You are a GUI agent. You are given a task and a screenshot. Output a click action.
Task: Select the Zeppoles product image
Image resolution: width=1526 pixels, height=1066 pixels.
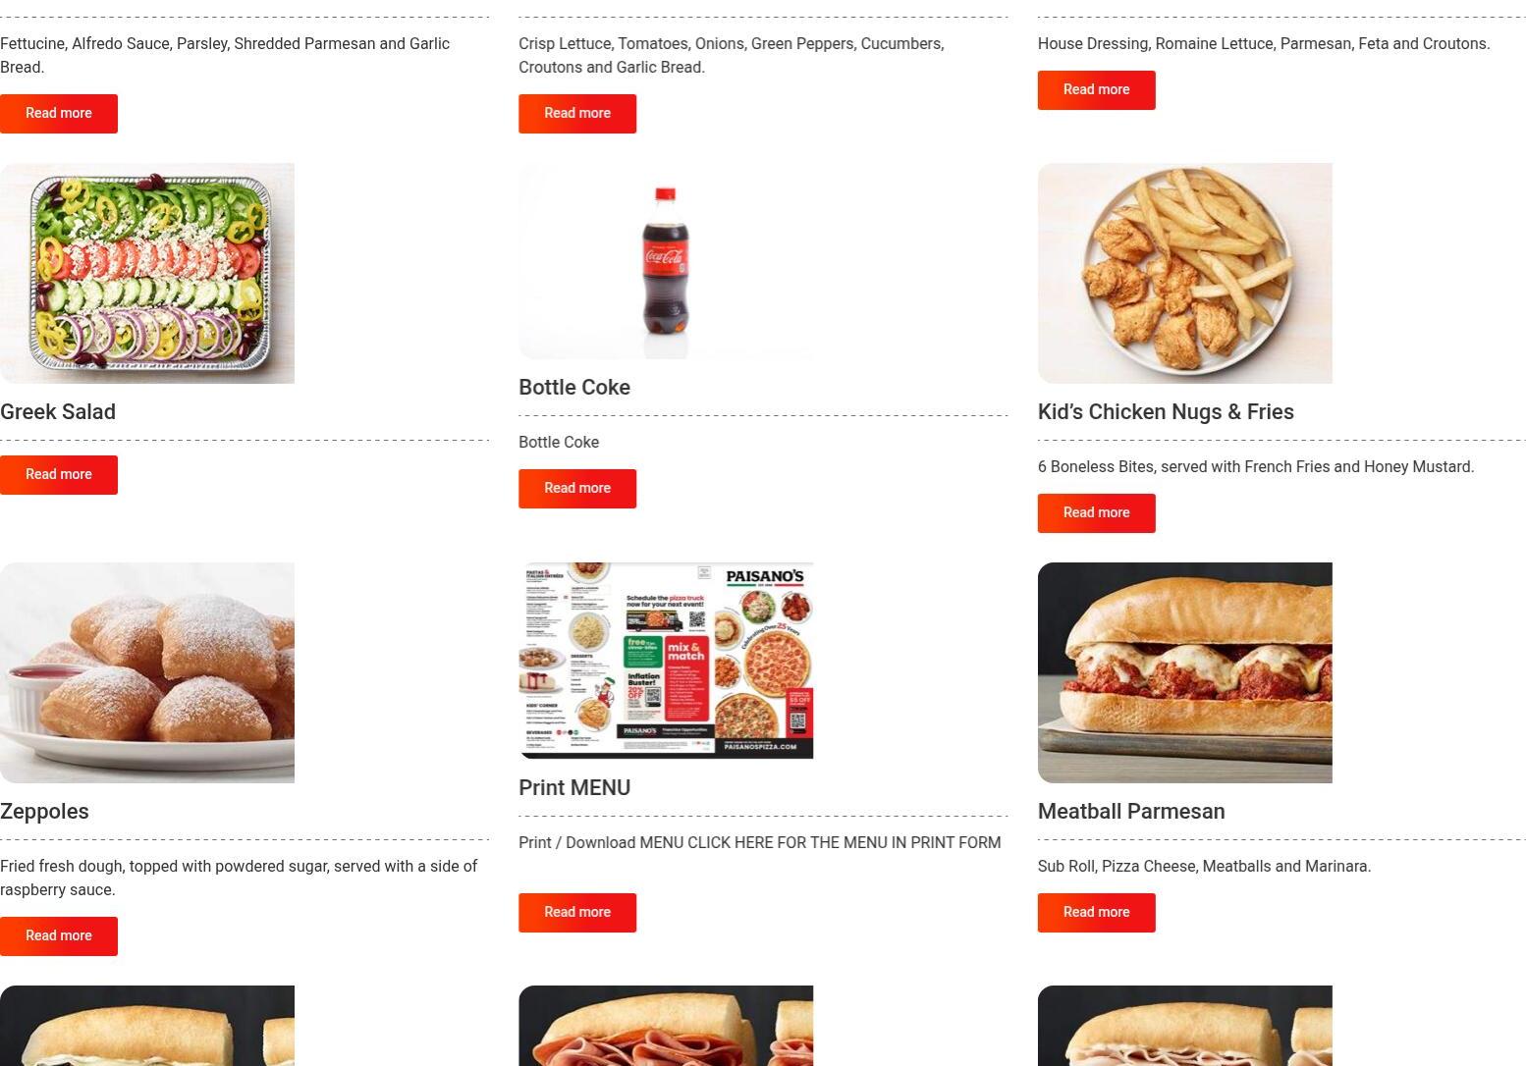[147, 672]
